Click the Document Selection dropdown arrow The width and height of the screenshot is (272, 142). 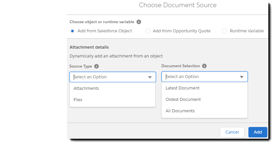242,77
